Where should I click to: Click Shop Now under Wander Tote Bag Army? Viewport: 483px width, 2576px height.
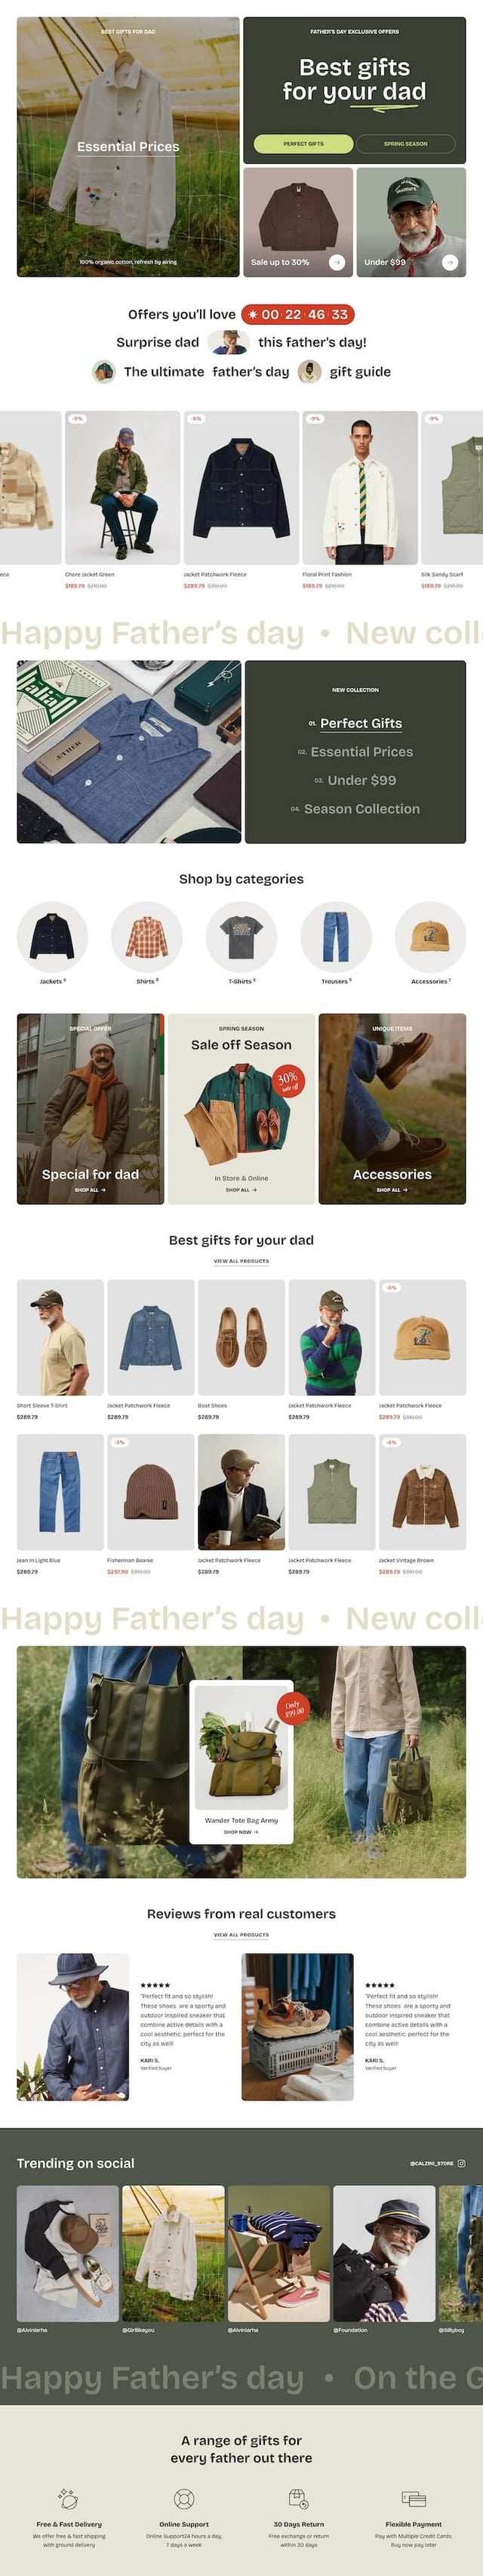pyautogui.click(x=241, y=1832)
